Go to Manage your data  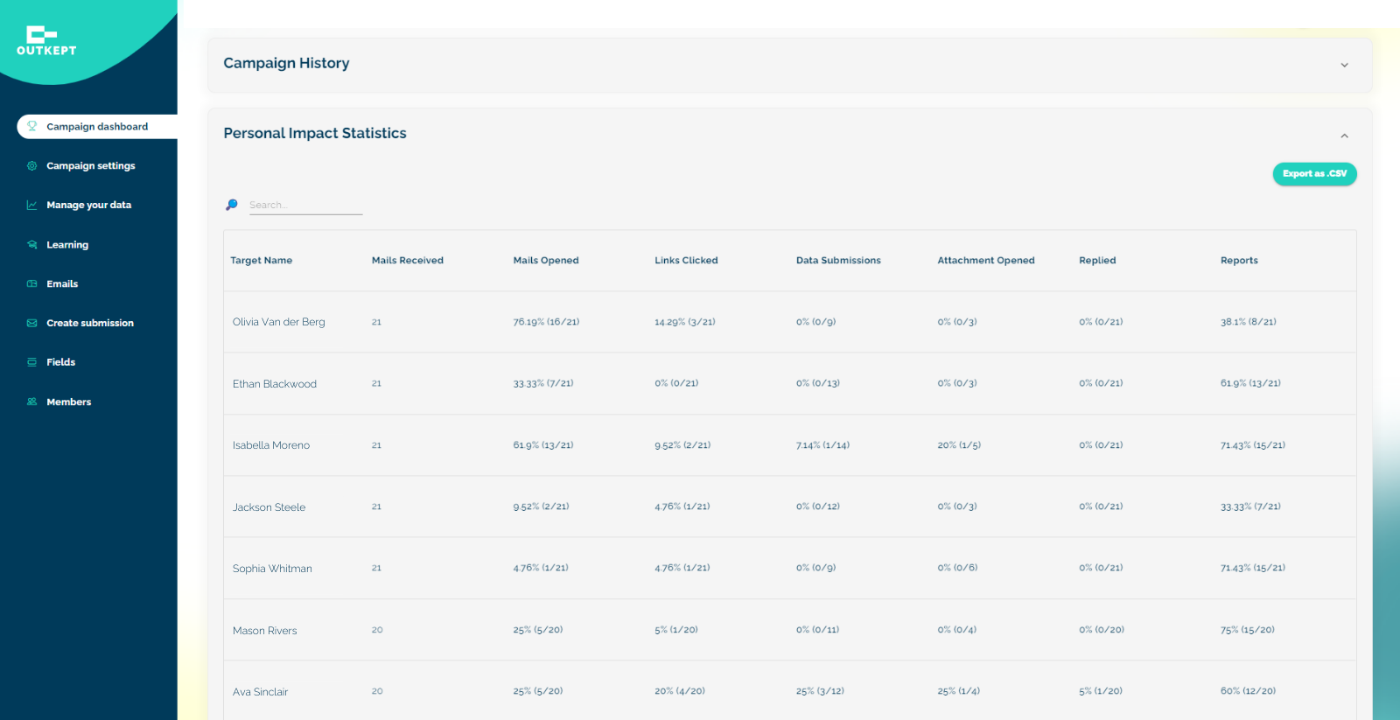[x=88, y=205]
